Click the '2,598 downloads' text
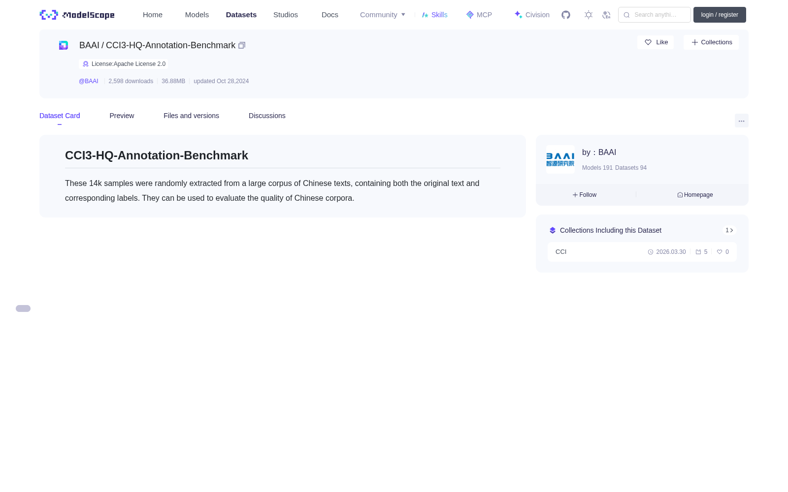Viewport: 788px width, 492px height. pos(131,81)
